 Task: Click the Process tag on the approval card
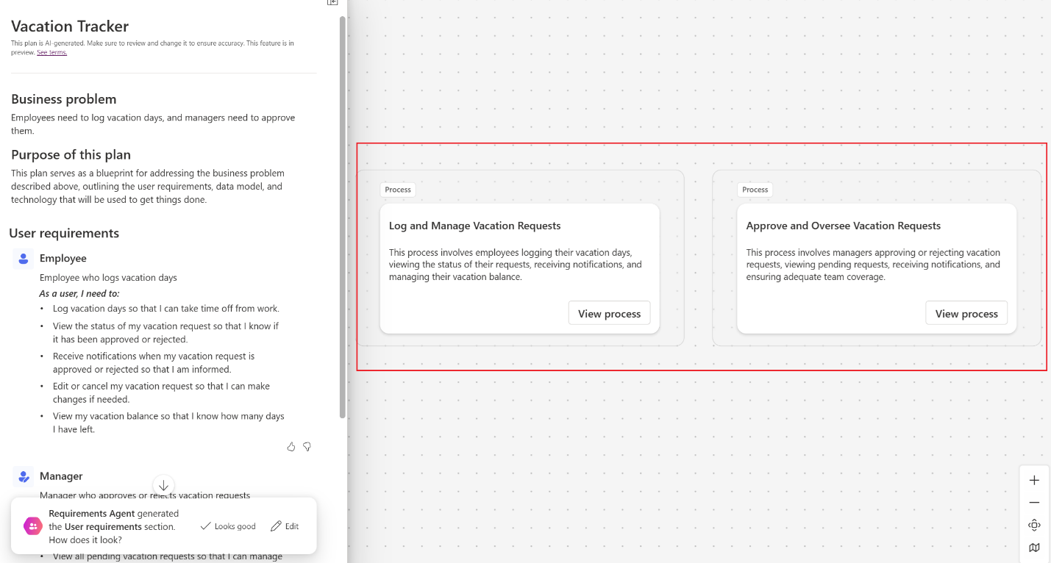755,190
